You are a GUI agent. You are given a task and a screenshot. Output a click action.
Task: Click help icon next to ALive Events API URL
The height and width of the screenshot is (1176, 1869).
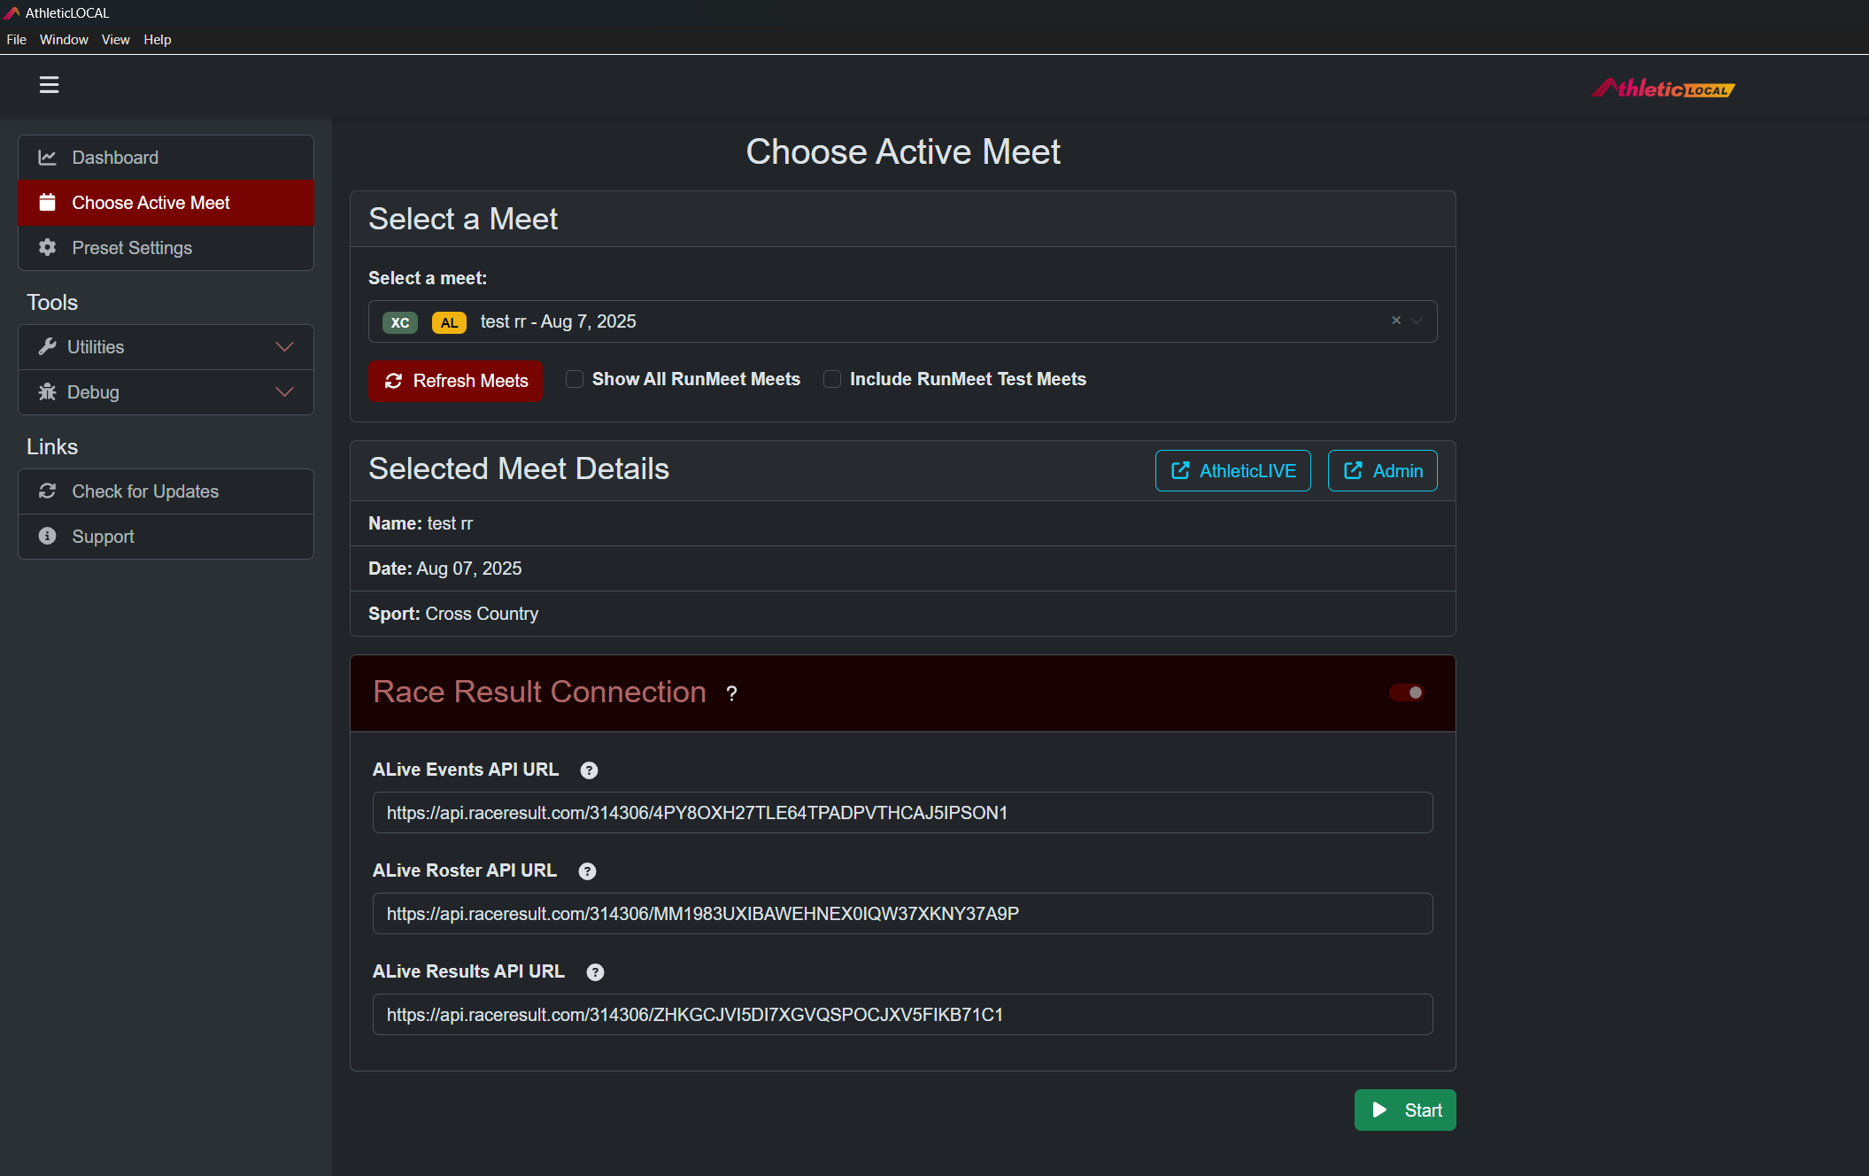pos(589,770)
